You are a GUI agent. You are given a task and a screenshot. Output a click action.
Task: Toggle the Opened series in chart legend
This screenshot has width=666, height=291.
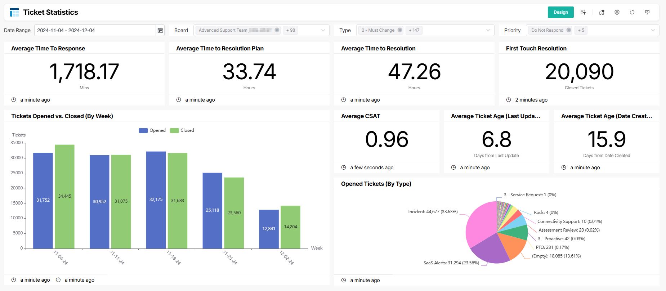(x=152, y=130)
